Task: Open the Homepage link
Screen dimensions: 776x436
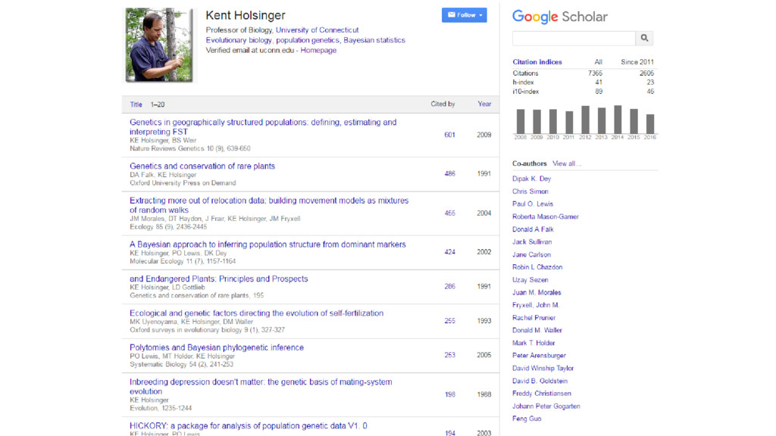Action: coord(318,51)
